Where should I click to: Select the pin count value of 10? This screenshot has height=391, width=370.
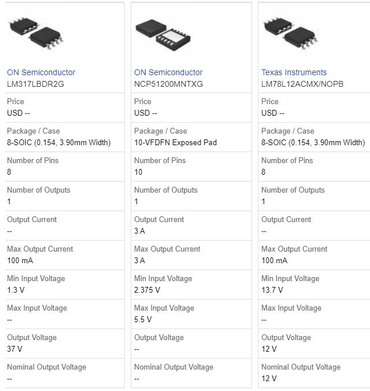(x=139, y=172)
